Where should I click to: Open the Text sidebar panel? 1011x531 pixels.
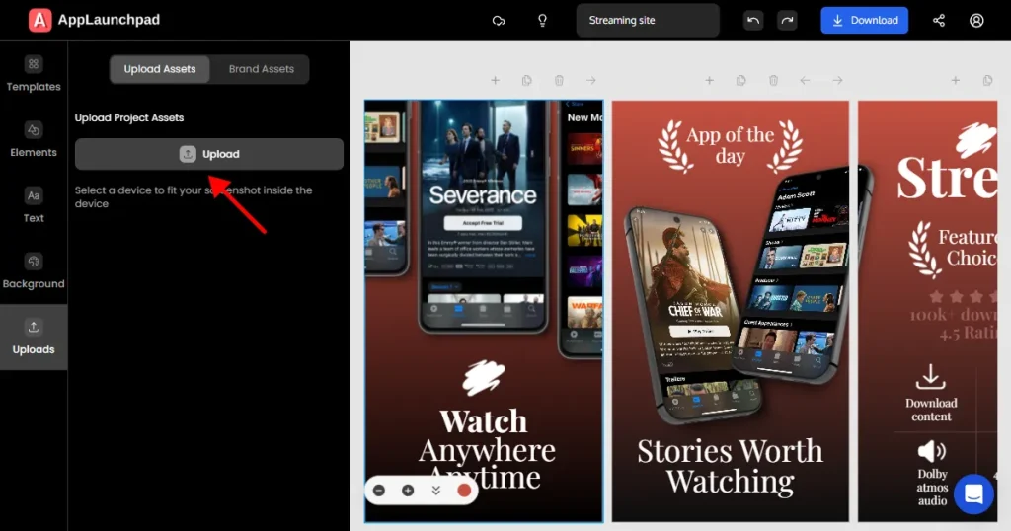coord(34,205)
